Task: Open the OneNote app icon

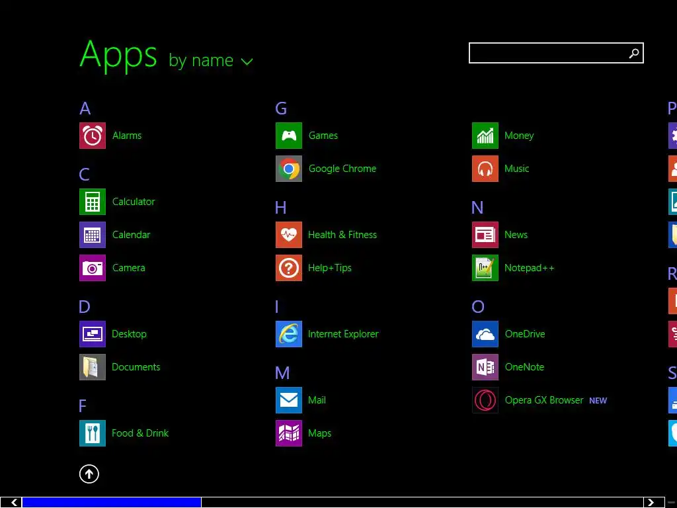Action: pyautogui.click(x=485, y=367)
